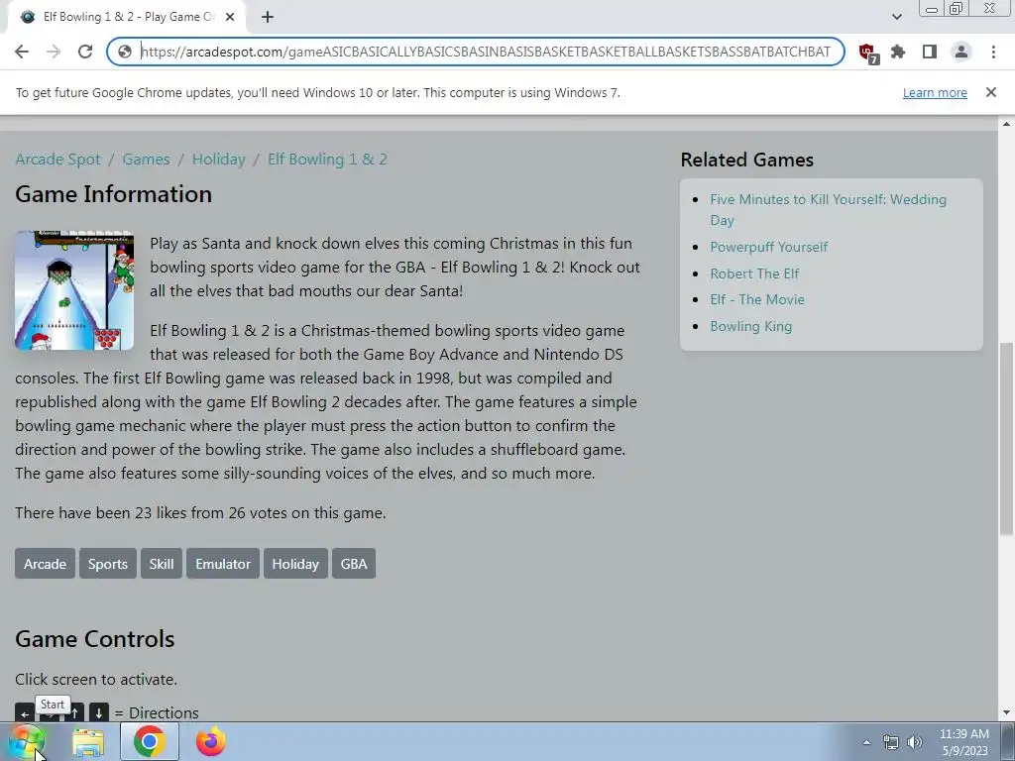Select the Sports tag button
This screenshot has height=761, width=1015.
click(107, 564)
